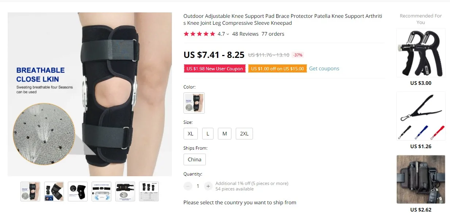Screen dimensions: 450x213
Task: Open the last gallery thumbnail with size chart
Action: [149, 192]
